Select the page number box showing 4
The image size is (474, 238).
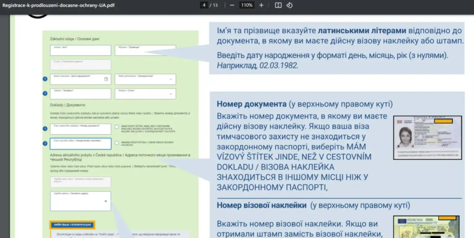coord(204,5)
